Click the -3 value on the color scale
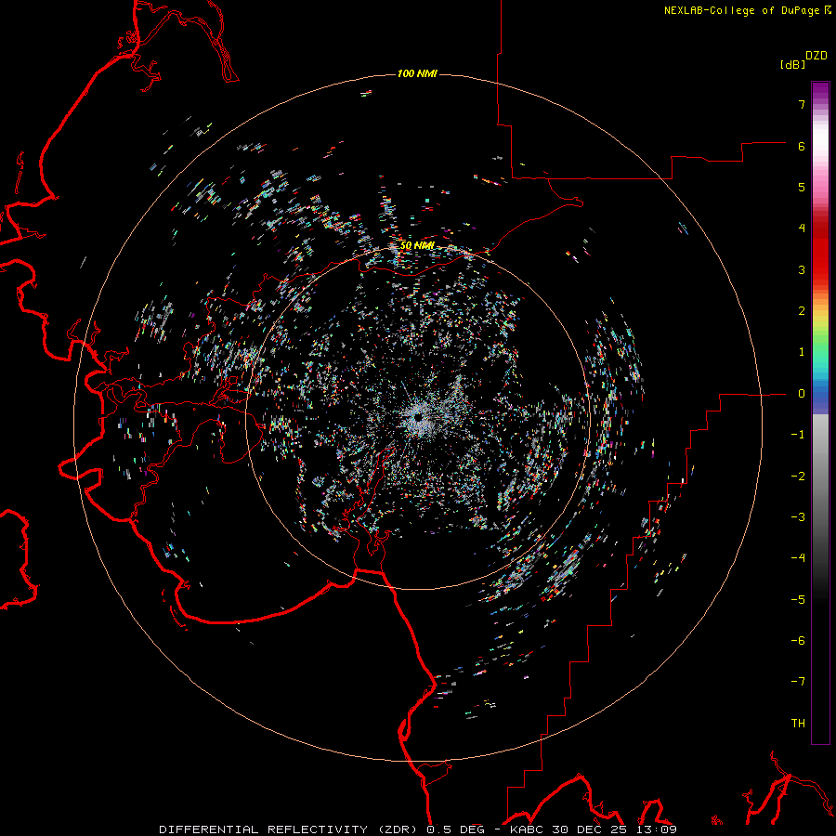The height and width of the screenshot is (836, 836). [x=798, y=517]
